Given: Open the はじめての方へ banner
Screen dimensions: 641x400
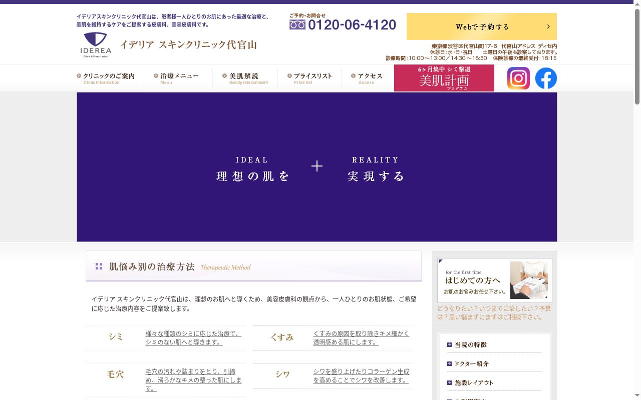Looking at the screenshot, I should [x=495, y=280].
